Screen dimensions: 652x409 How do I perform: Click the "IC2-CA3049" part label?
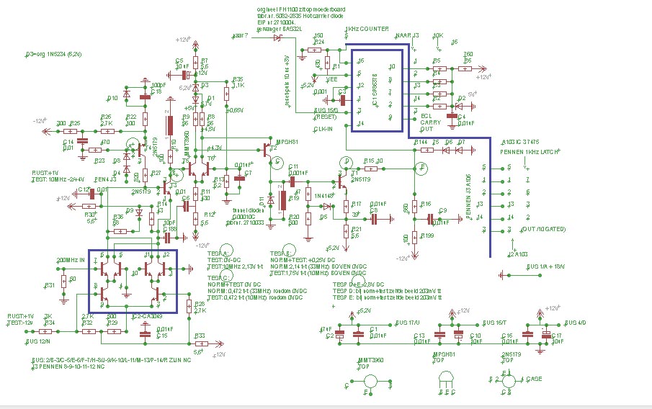coord(147,316)
